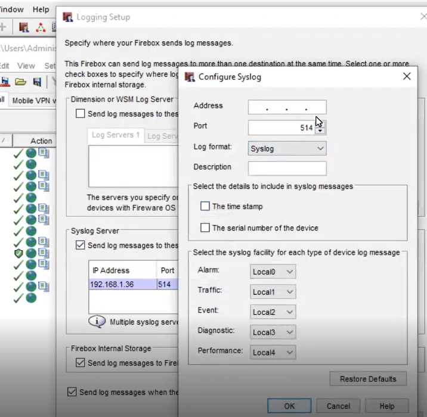Viewport: 427px width, 417px height.
Task: Toggle Firebox Internal Storage send log checkbox
Action: click(x=81, y=363)
